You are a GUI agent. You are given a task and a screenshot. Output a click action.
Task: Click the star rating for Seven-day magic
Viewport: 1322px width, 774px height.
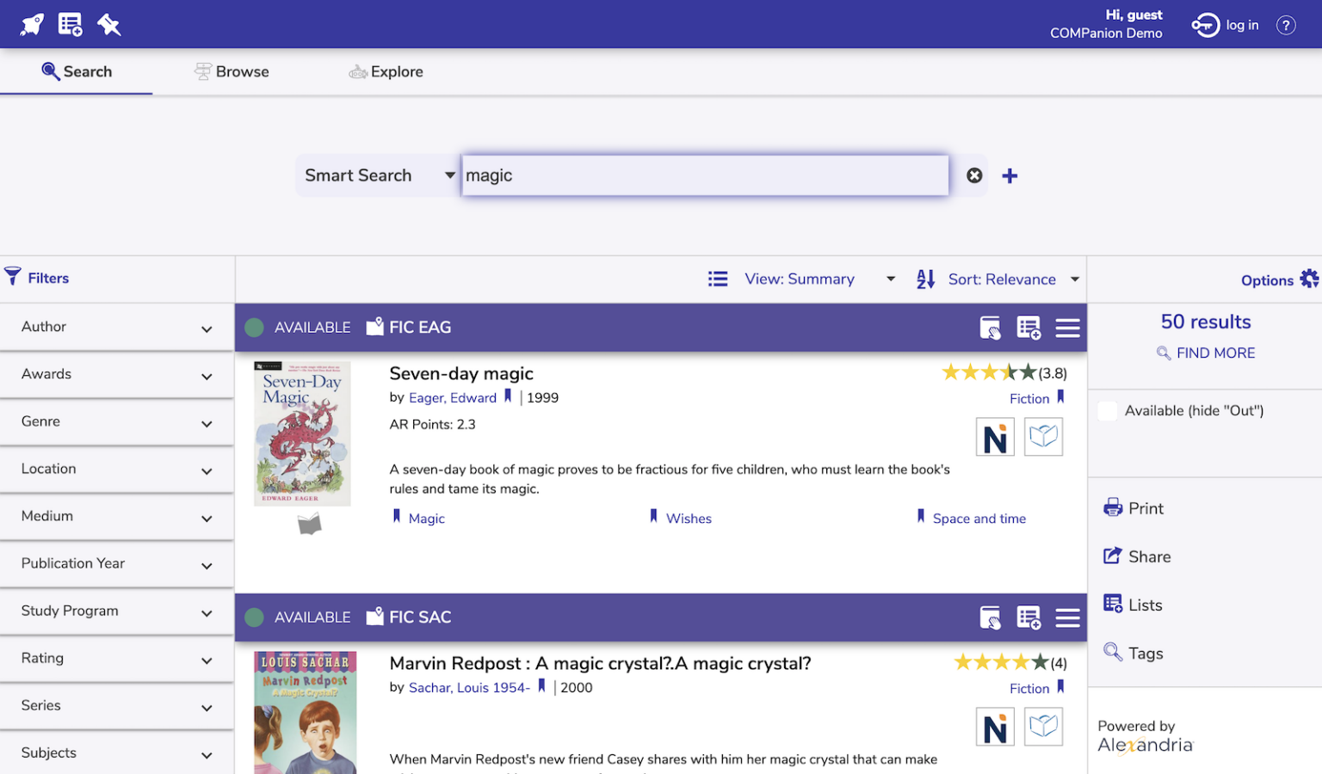(x=989, y=373)
